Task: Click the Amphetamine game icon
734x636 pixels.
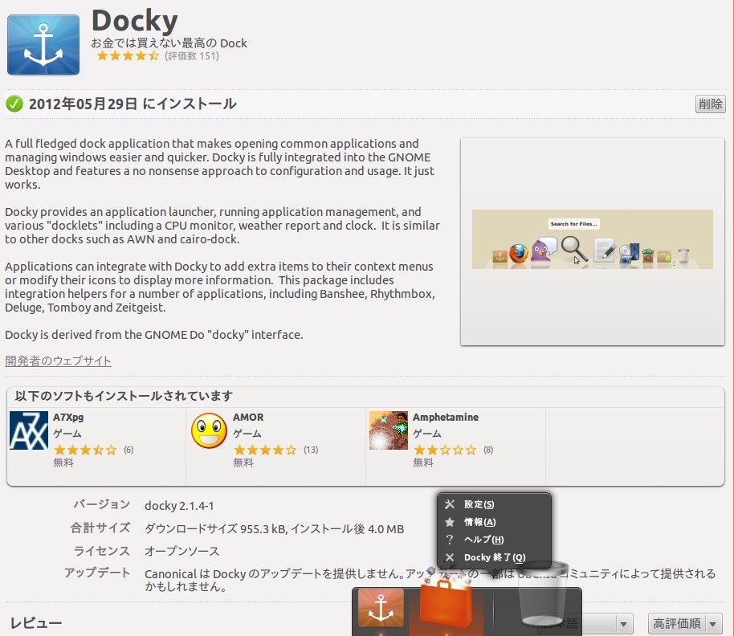Action: pos(389,430)
